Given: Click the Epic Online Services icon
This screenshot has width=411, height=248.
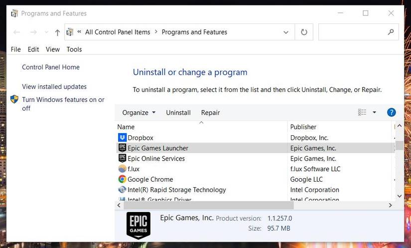Looking at the screenshot, I should coord(122,158).
